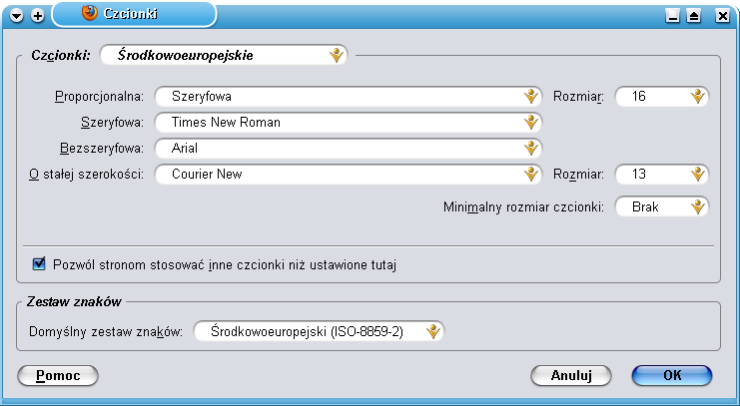This screenshot has height=406, width=740.
Task: Click the Firefox icon in title bar
Action: tap(88, 14)
